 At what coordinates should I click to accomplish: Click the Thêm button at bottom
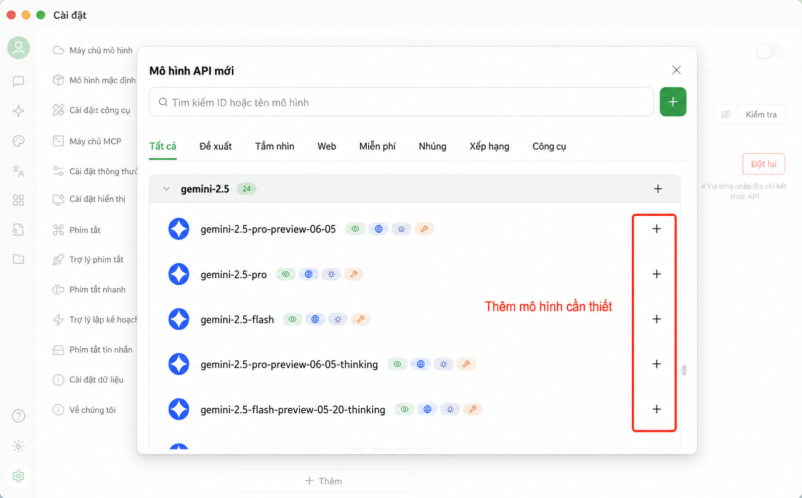tap(324, 481)
